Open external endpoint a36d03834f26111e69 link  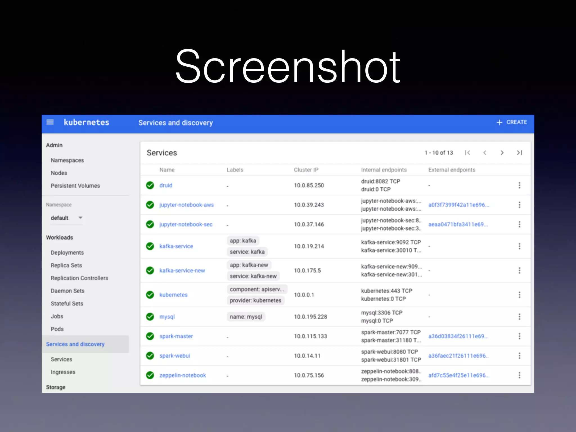458,336
